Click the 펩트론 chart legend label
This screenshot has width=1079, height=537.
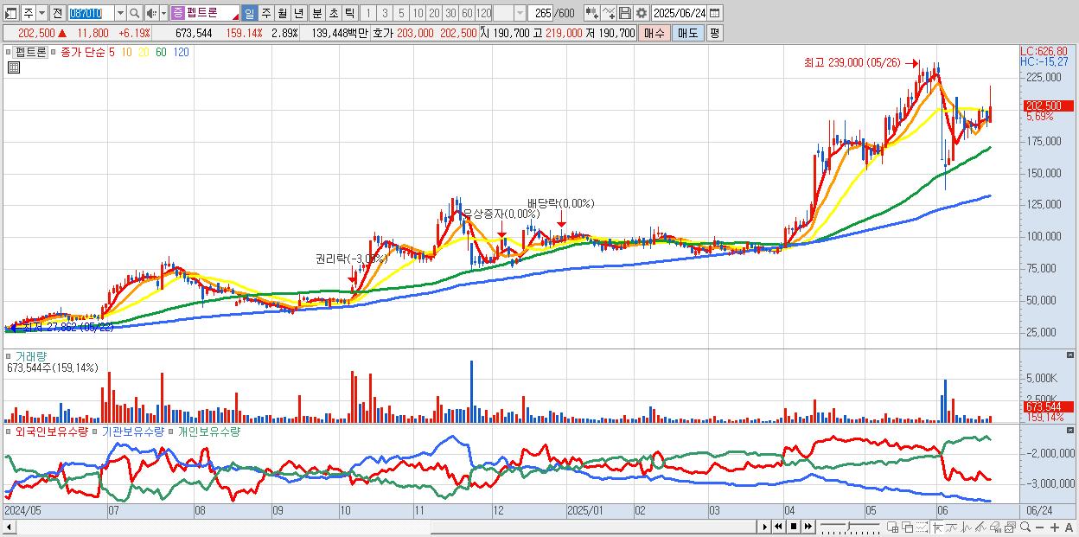pos(30,52)
